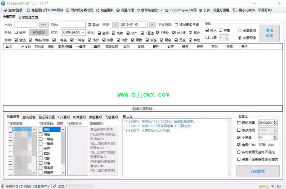
Task: Click the 多站查询 button
Action: click(x=39, y=33)
